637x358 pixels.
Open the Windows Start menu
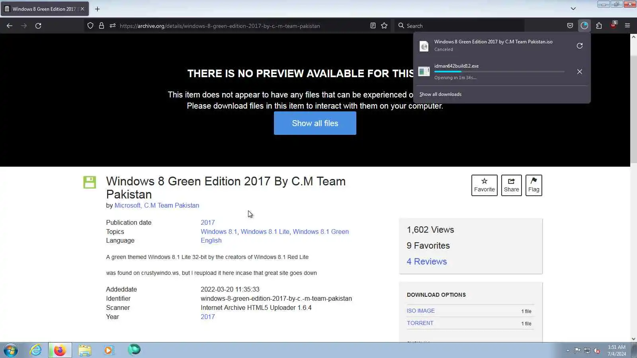point(11,350)
